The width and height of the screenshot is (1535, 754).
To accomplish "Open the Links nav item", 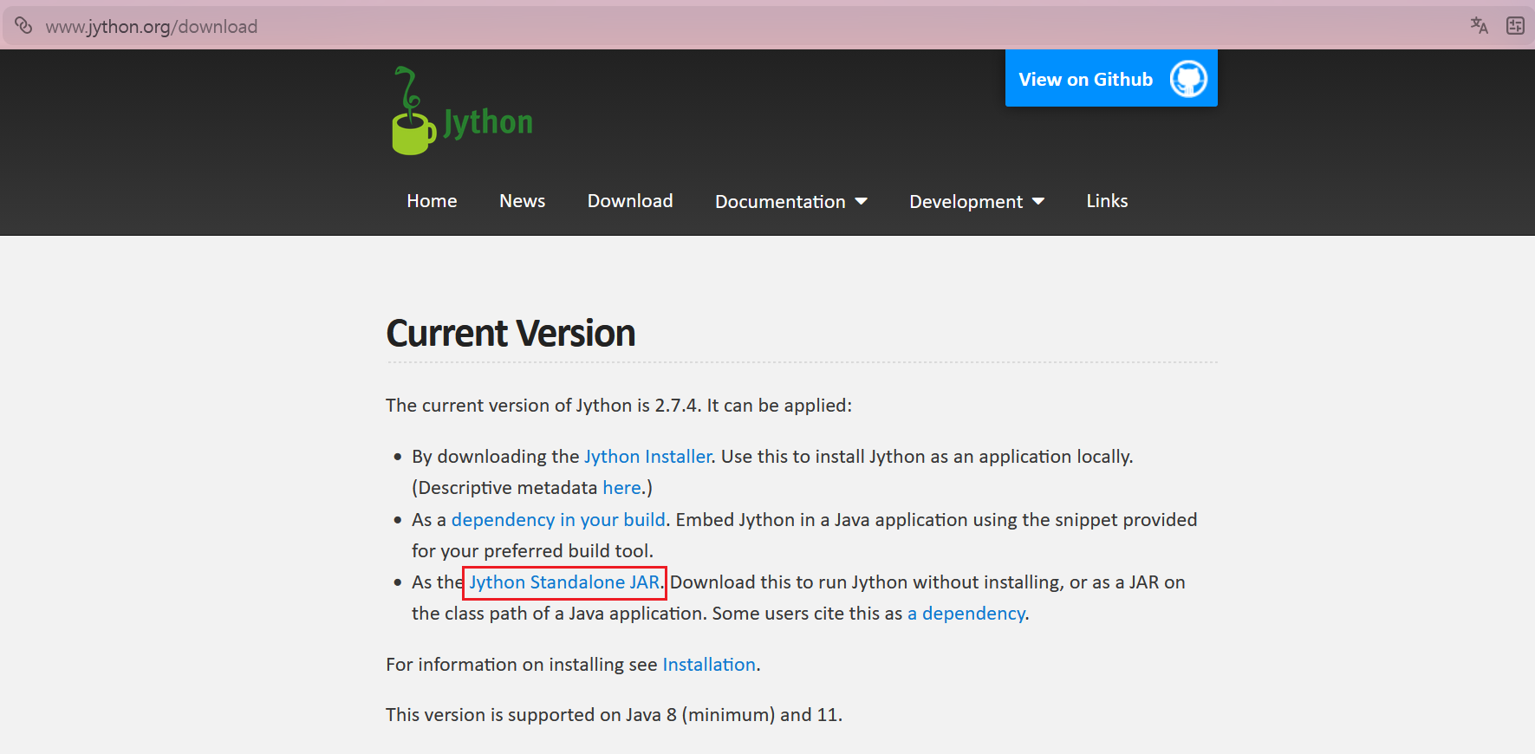I will pyautogui.click(x=1107, y=201).
